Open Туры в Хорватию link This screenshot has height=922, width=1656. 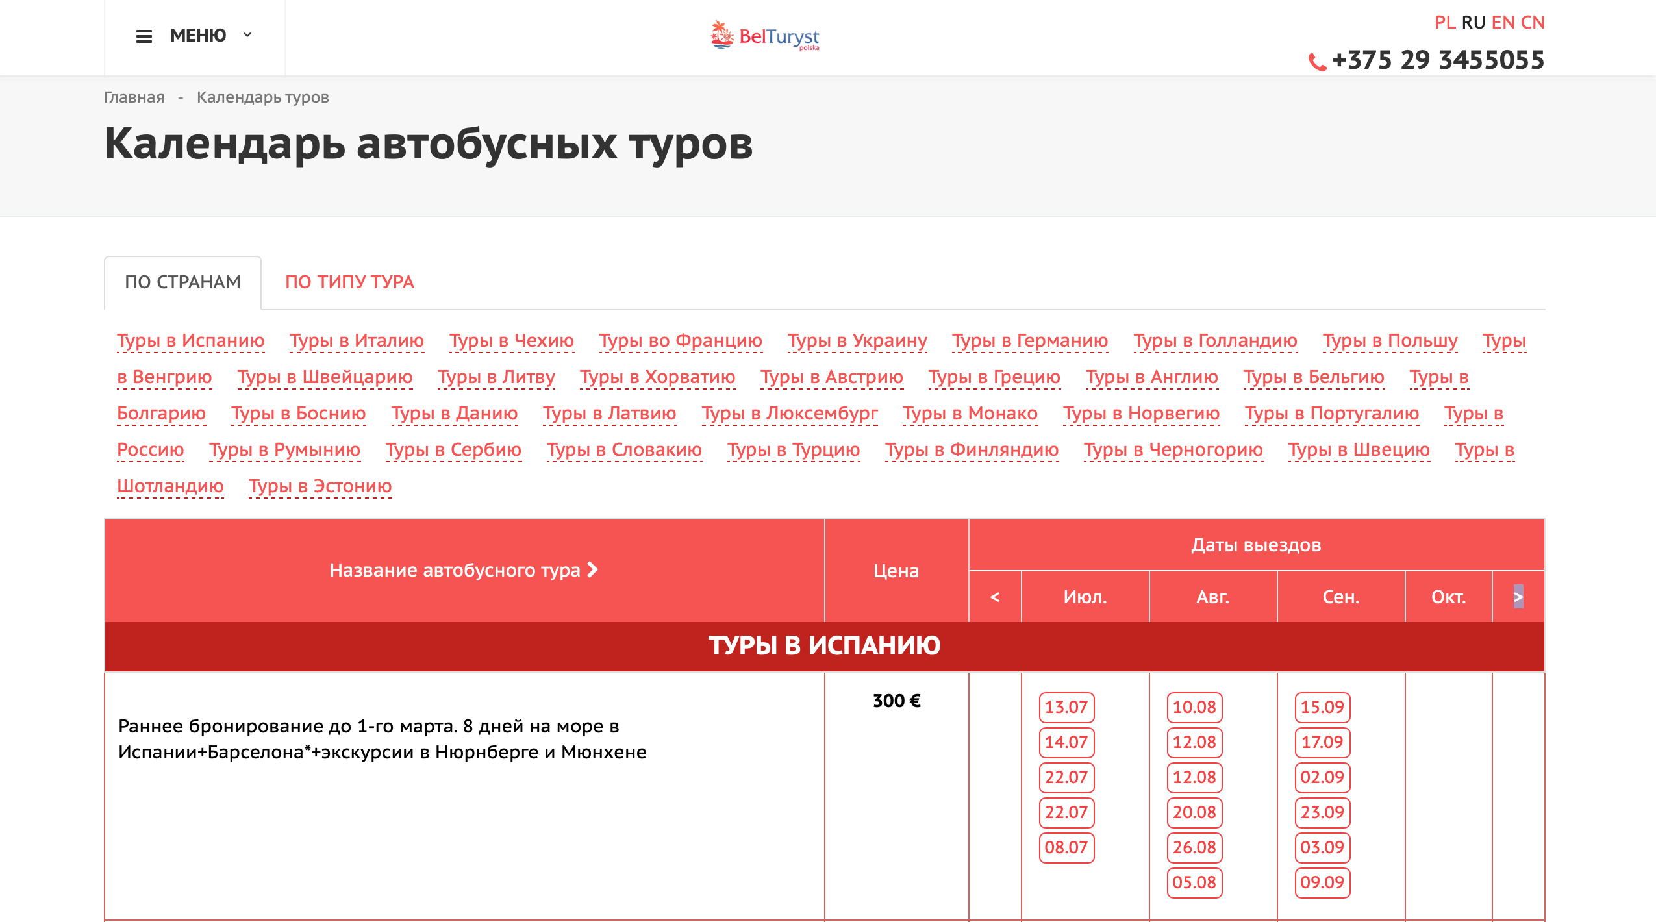[657, 377]
